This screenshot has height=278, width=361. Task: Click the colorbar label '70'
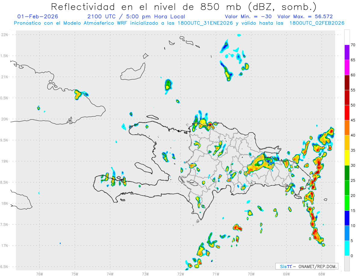[x=353, y=45]
